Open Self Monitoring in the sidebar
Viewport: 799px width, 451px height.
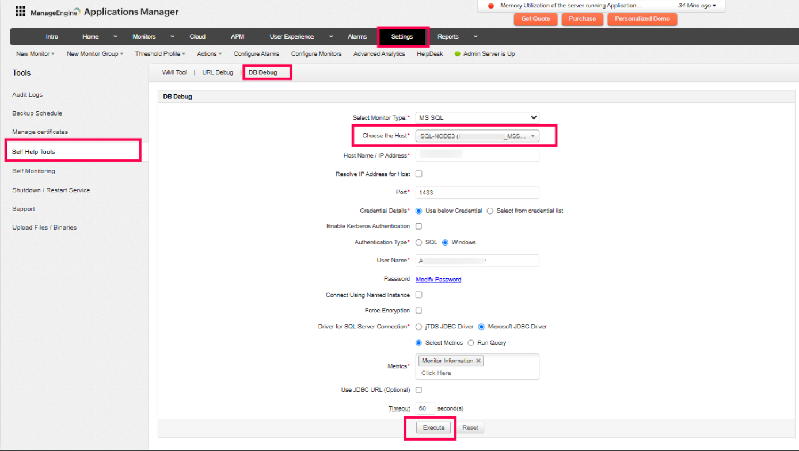(x=34, y=171)
